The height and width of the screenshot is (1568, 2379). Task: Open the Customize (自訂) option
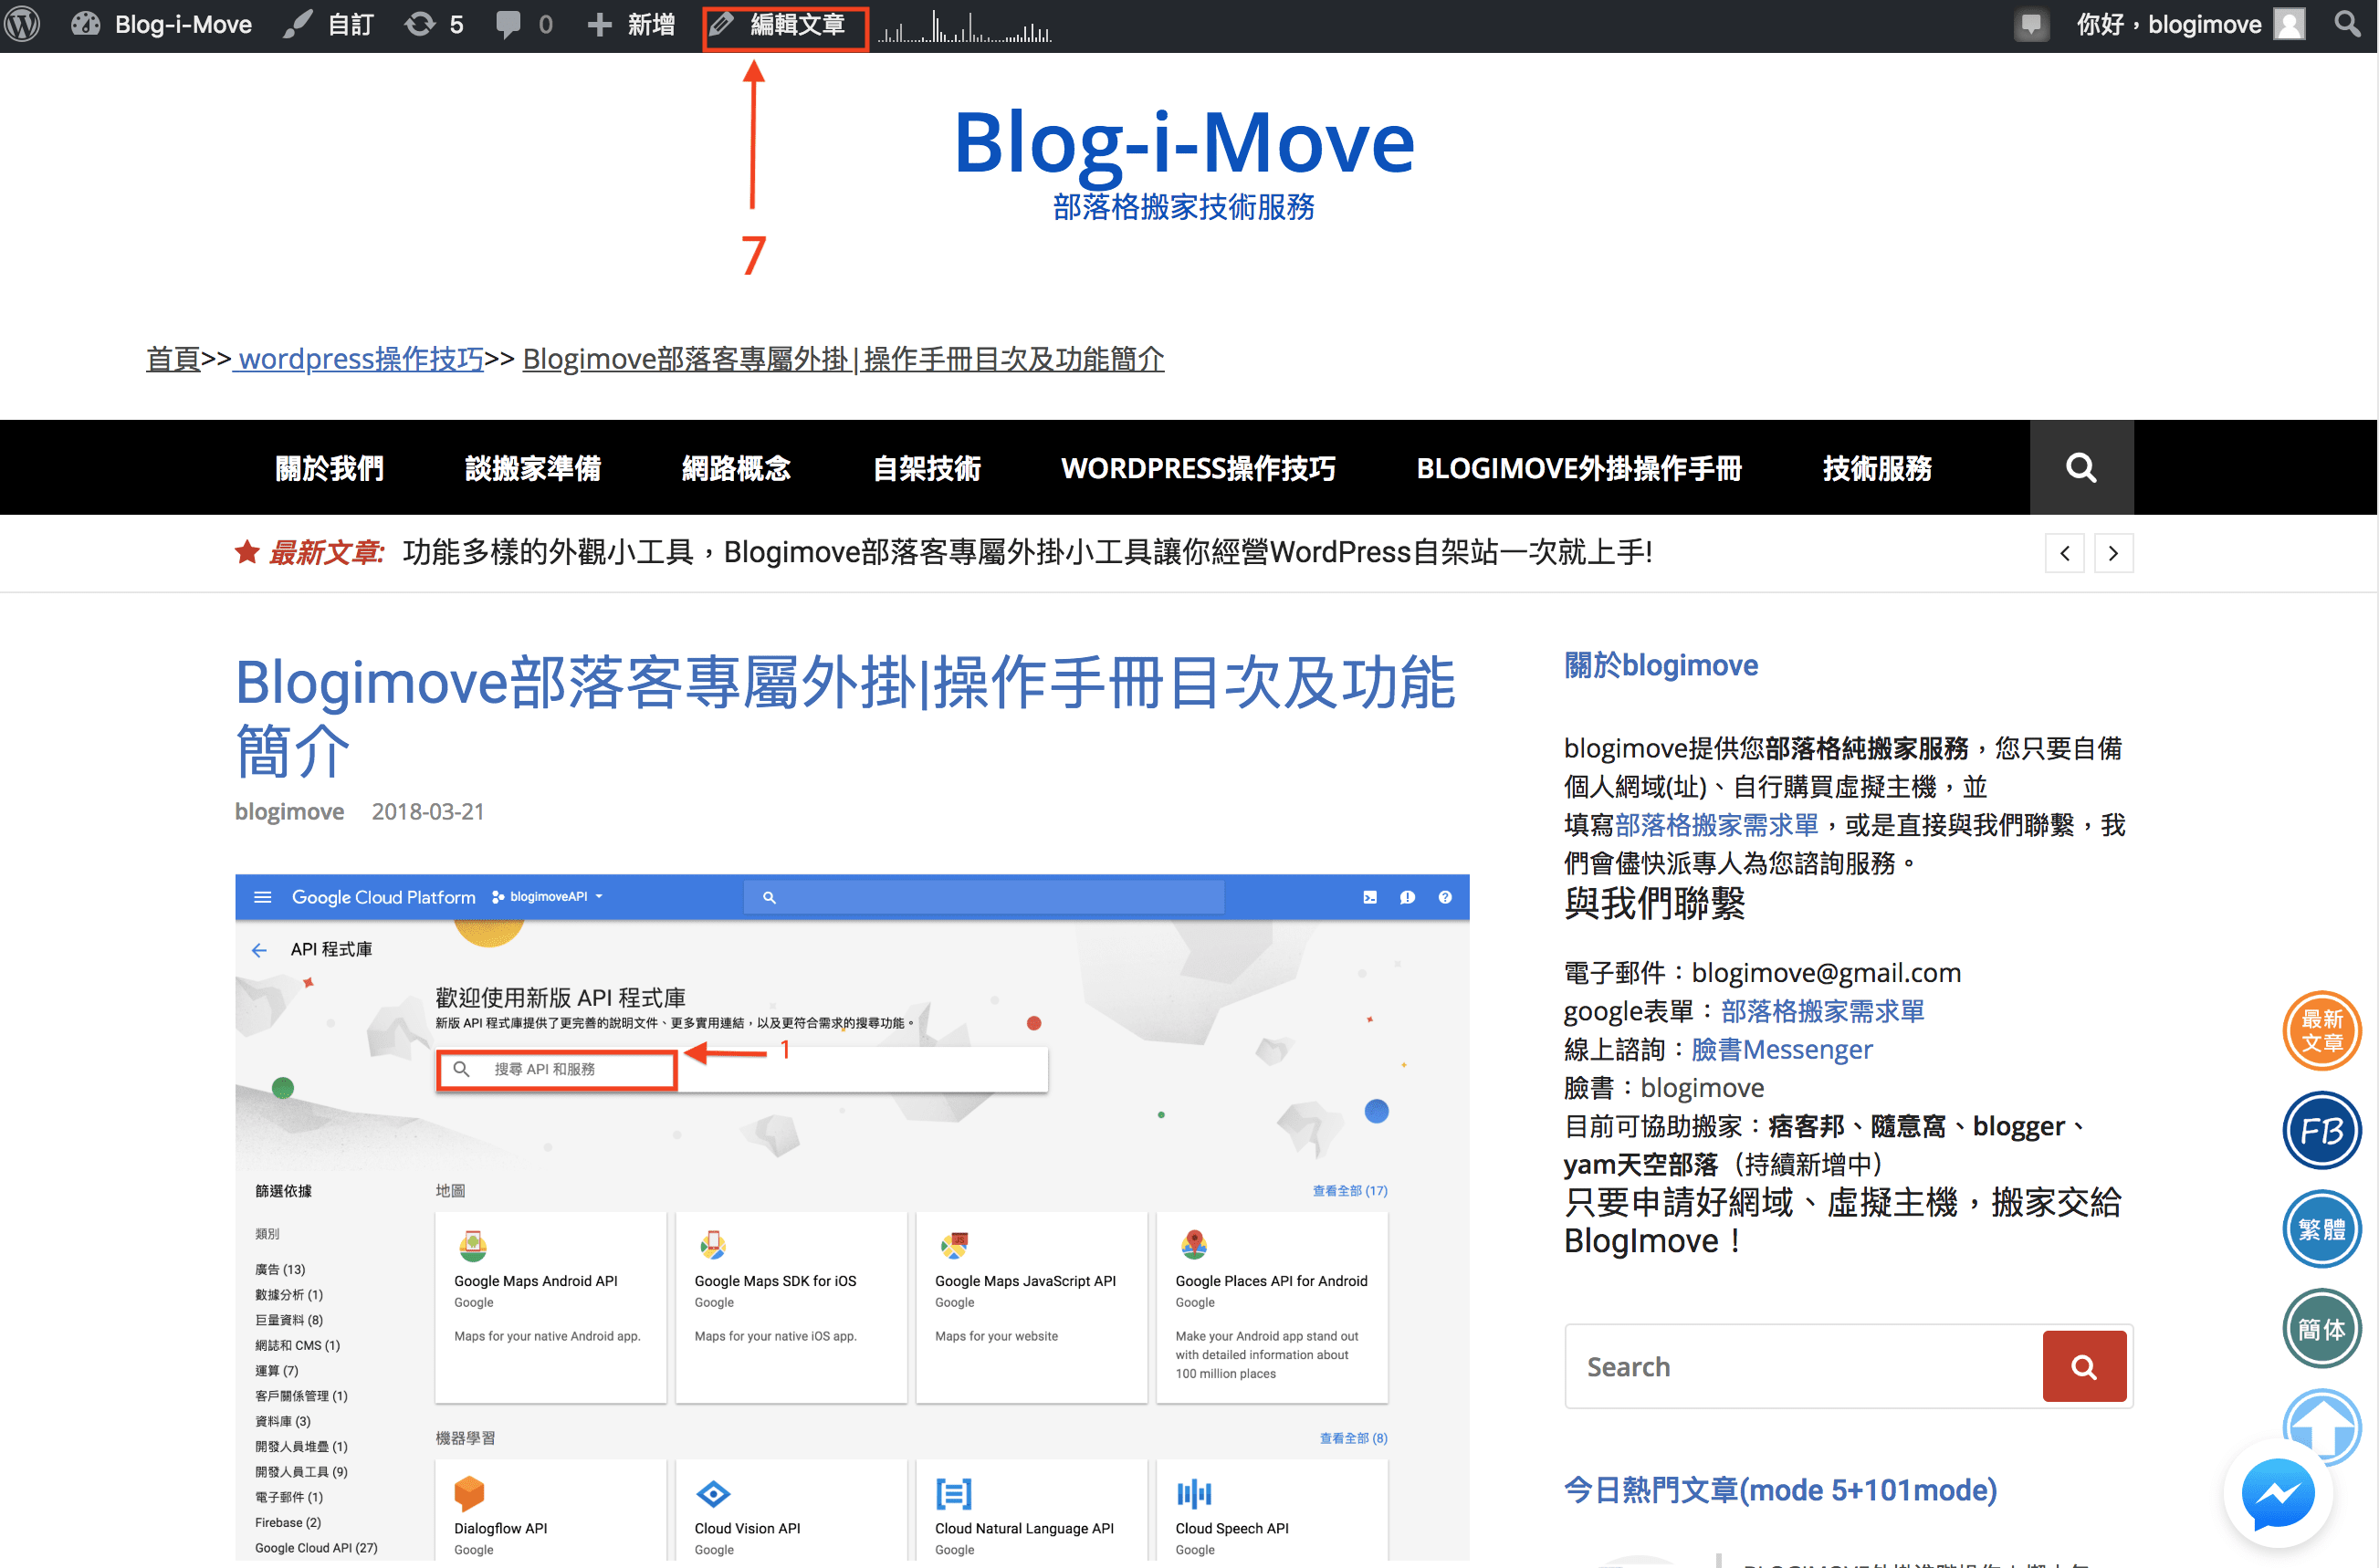(x=328, y=24)
